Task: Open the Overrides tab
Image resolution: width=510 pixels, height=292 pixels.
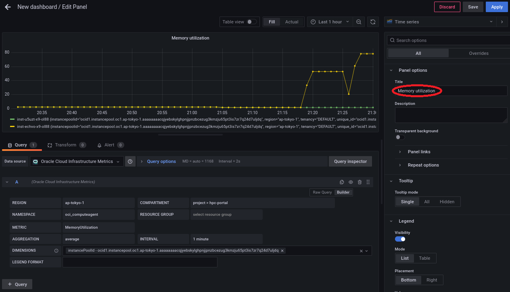Action: [479, 53]
